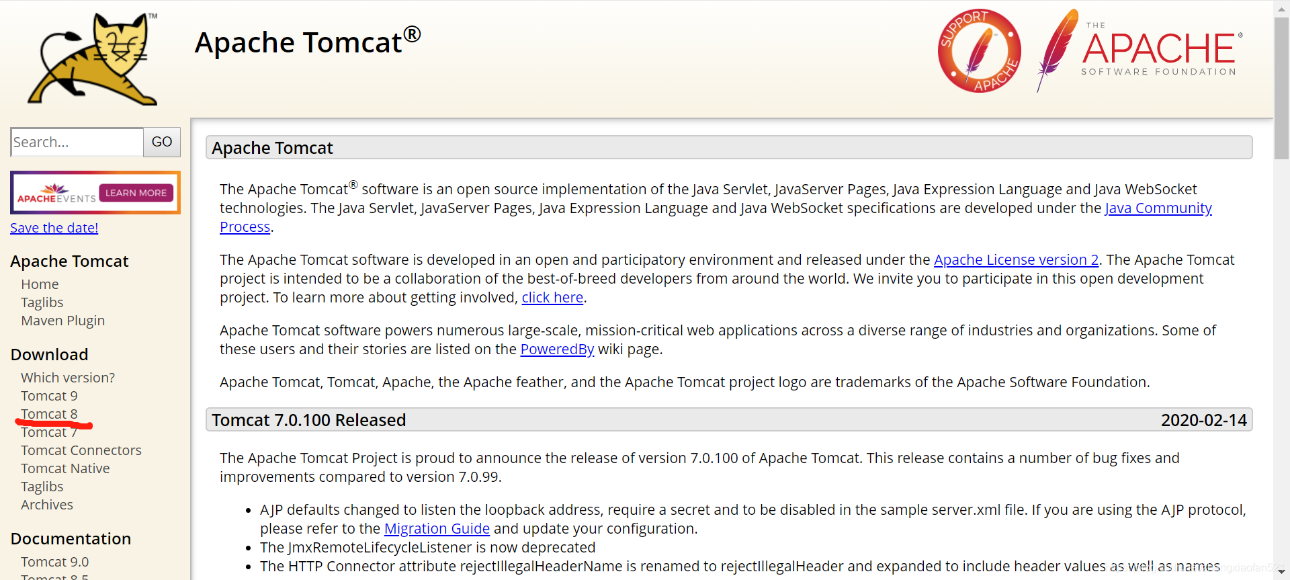
Task: Open the Archives link
Action: [x=47, y=505]
